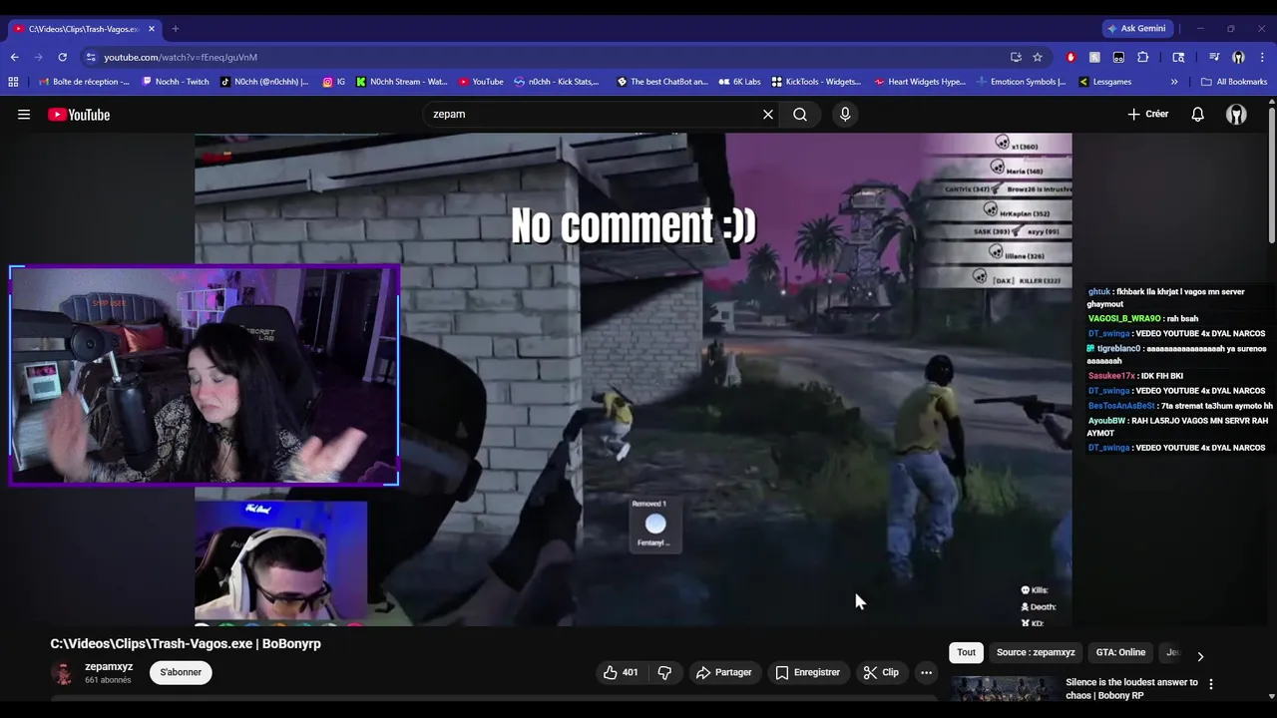Viewport: 1277px width, 718px height.
Task: Open "KickTools - Widgets" bookmark
Action: point(816,82)
